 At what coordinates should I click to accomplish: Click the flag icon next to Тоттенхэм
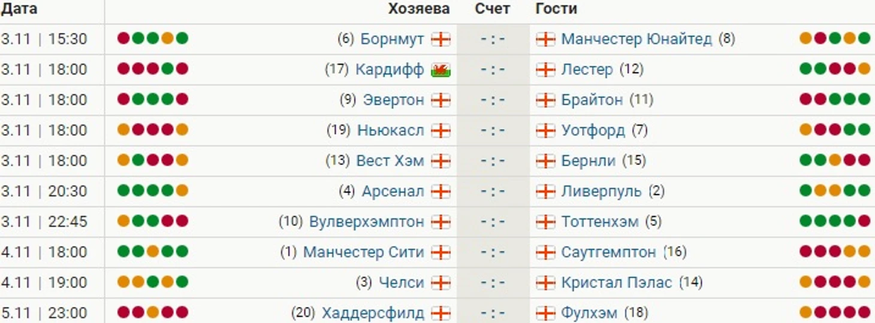[545, 222]
